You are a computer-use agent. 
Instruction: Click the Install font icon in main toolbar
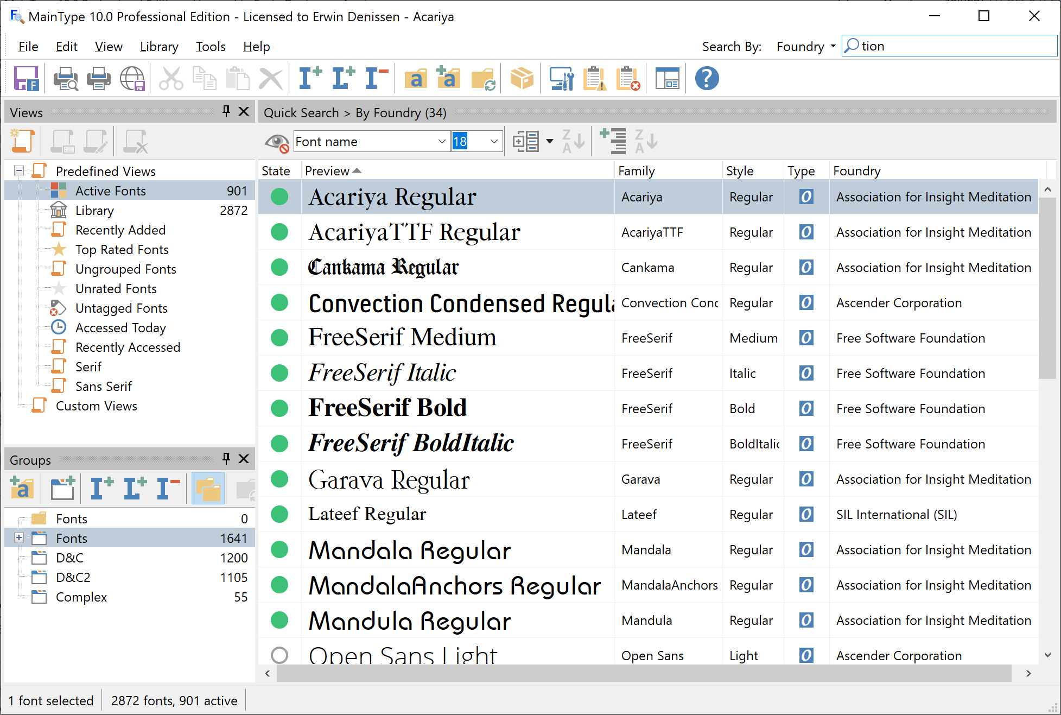click(x=310, y=79)
